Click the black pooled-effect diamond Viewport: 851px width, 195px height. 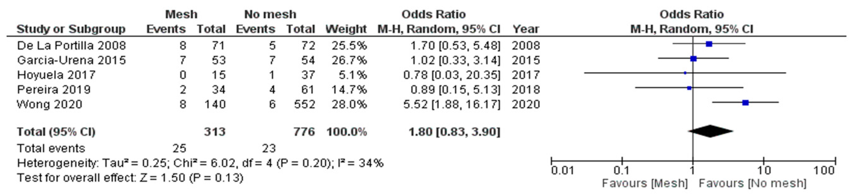(x=710, y=131)
